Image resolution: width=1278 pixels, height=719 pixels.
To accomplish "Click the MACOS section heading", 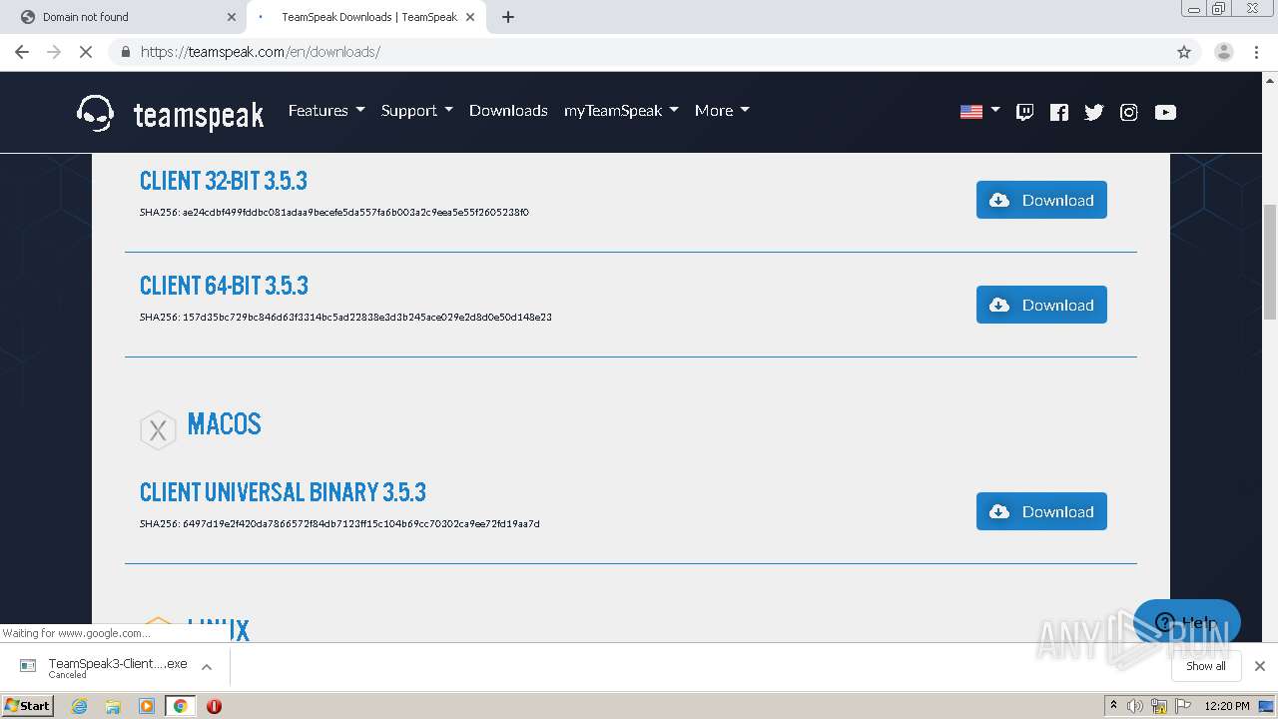I will coord(225,424).
